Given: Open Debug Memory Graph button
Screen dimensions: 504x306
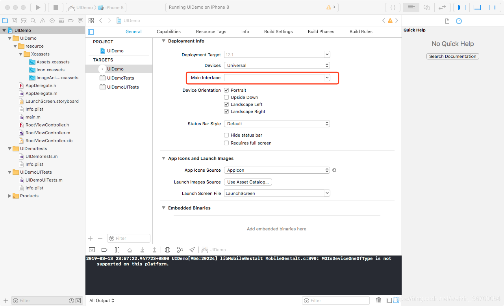Looking at the screenshot, I should coord(180,250).
